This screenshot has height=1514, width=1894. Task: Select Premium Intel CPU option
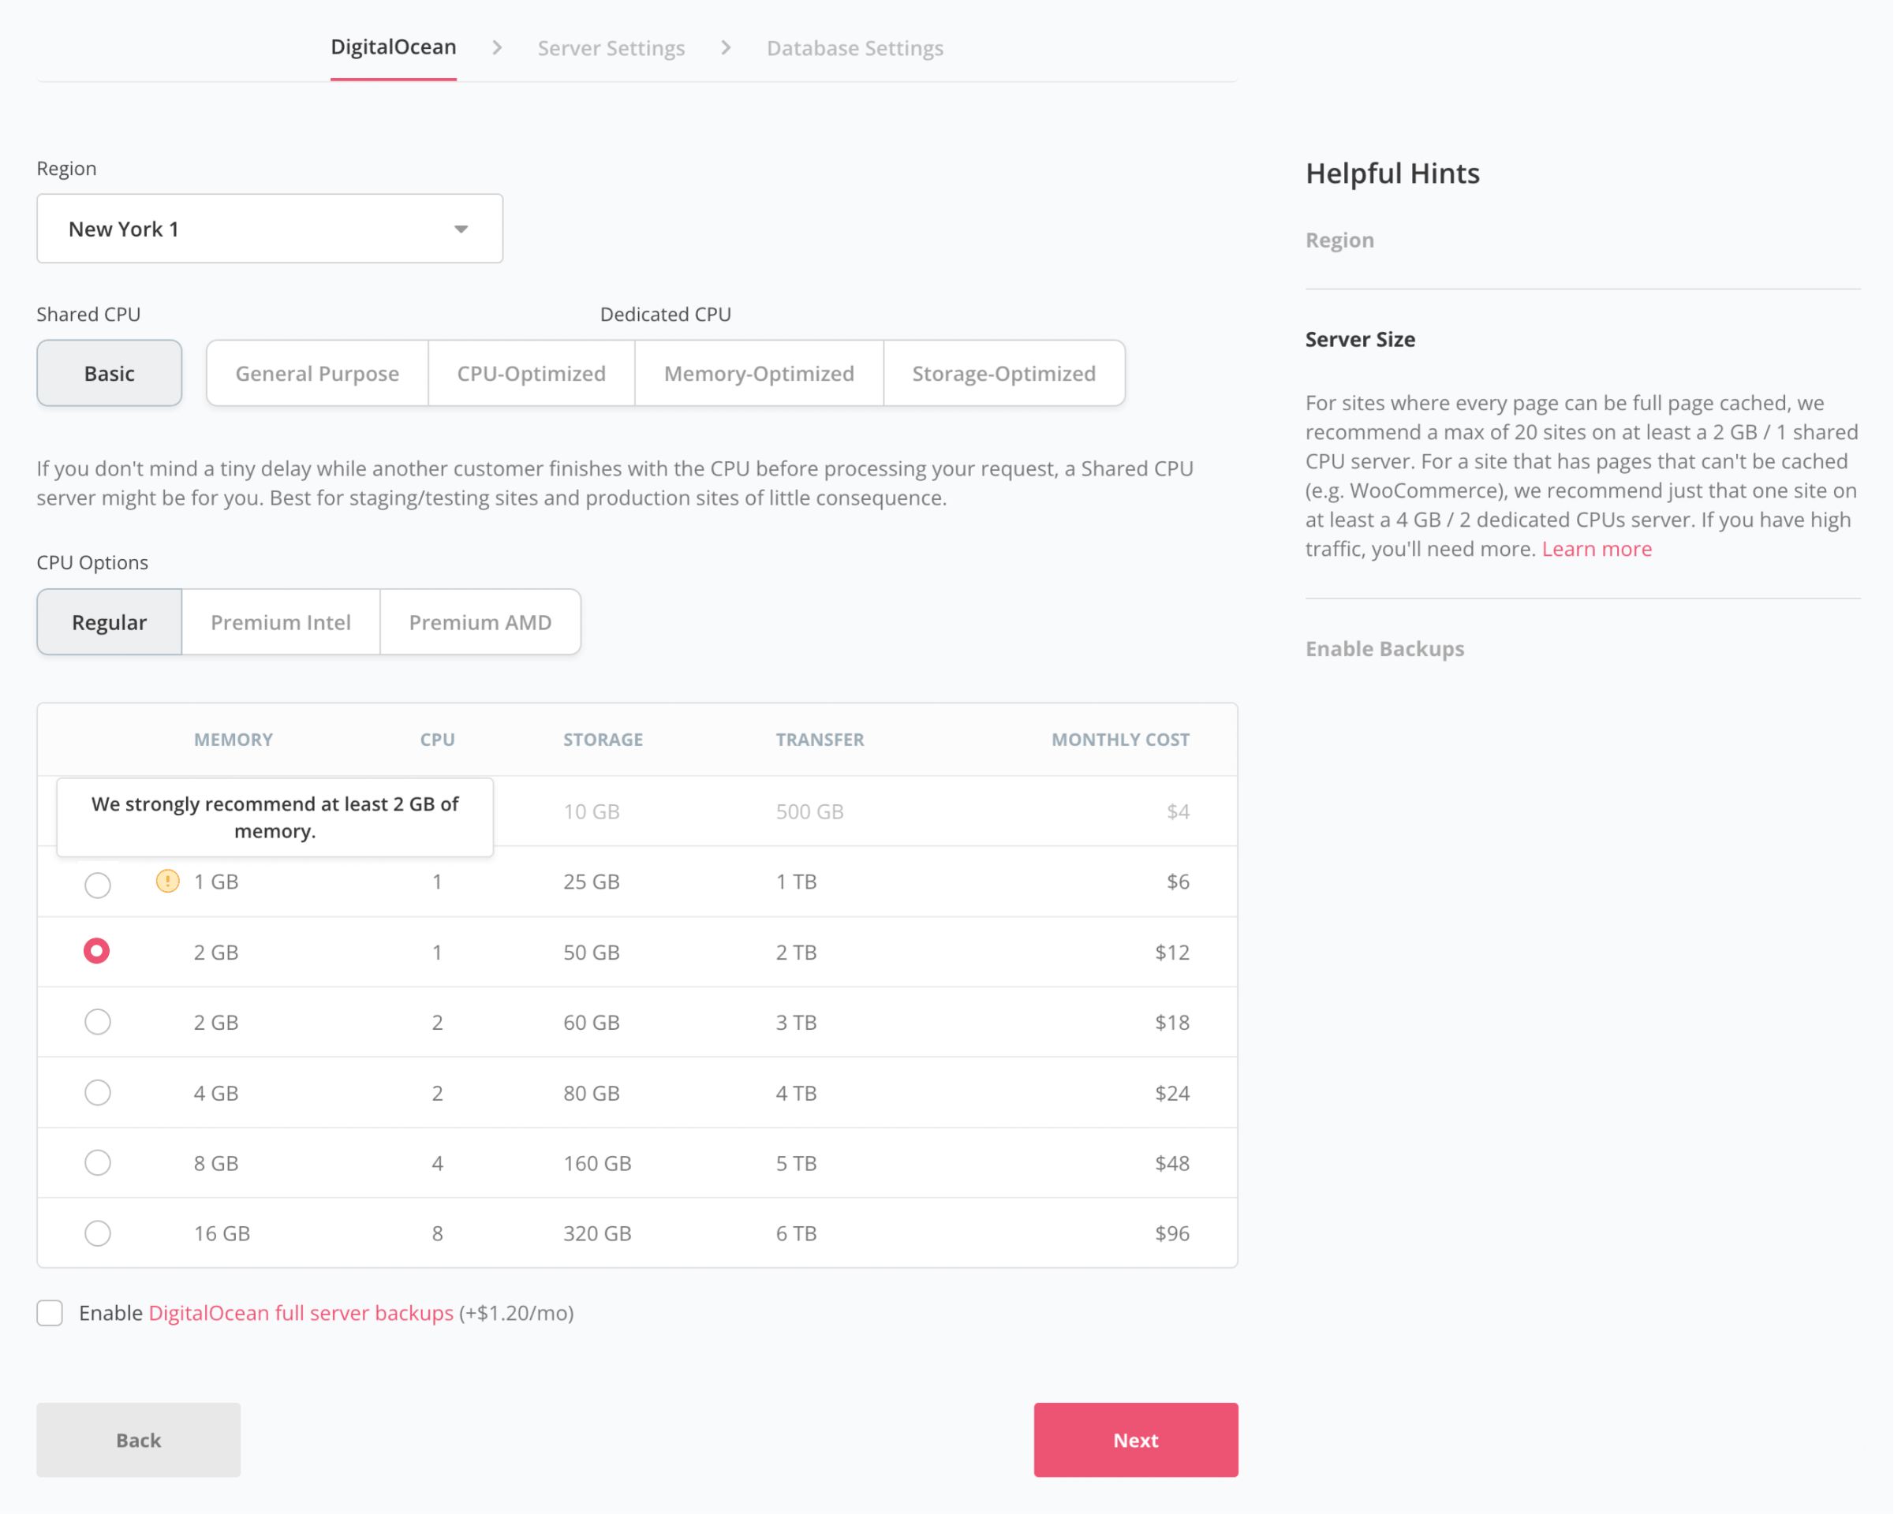pos(279,621)
